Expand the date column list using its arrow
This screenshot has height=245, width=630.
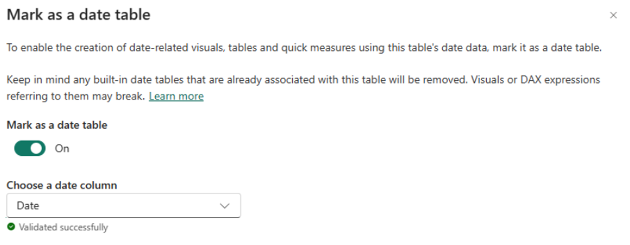coord(224,206)
